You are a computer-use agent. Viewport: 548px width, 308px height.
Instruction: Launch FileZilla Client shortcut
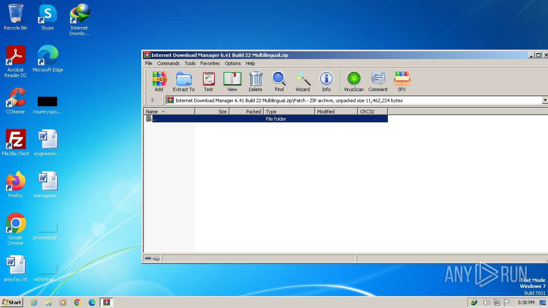[x=15, y=143]
